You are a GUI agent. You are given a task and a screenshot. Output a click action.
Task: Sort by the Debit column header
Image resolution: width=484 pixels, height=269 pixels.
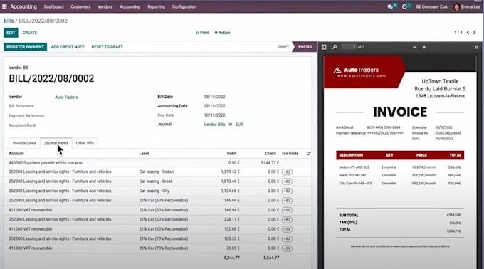(231, 153)
